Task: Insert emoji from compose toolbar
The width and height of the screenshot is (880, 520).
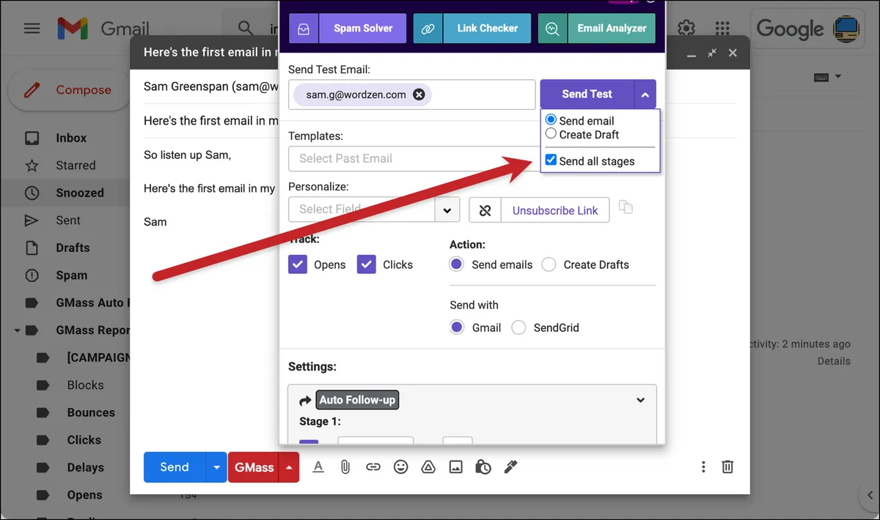Action: coord(400,467)
